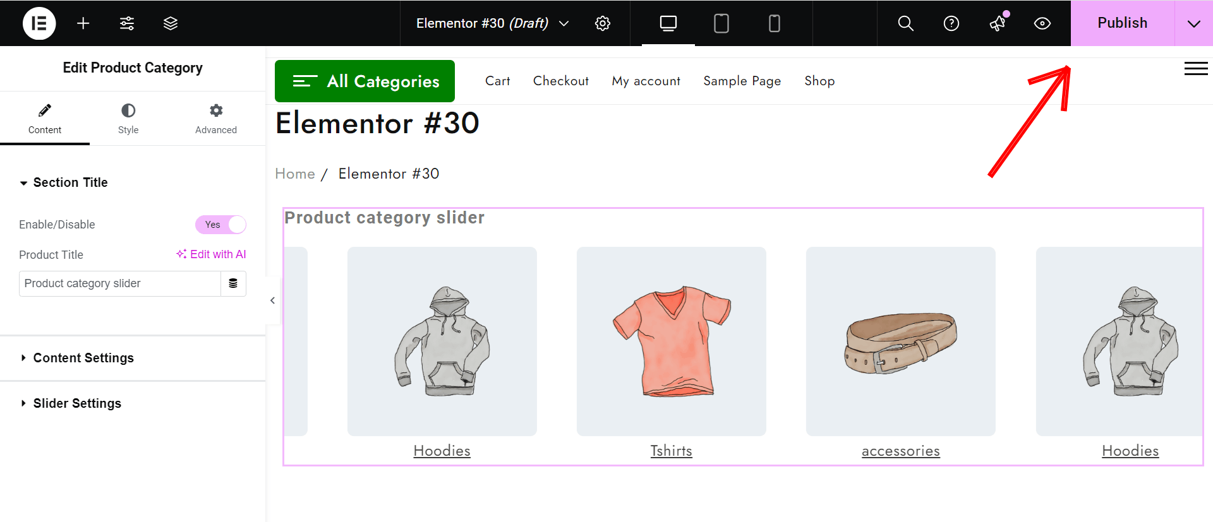1213x522 pixels.
Task: Switch to tablet preview mode
Action: click(x=721, y=23)
